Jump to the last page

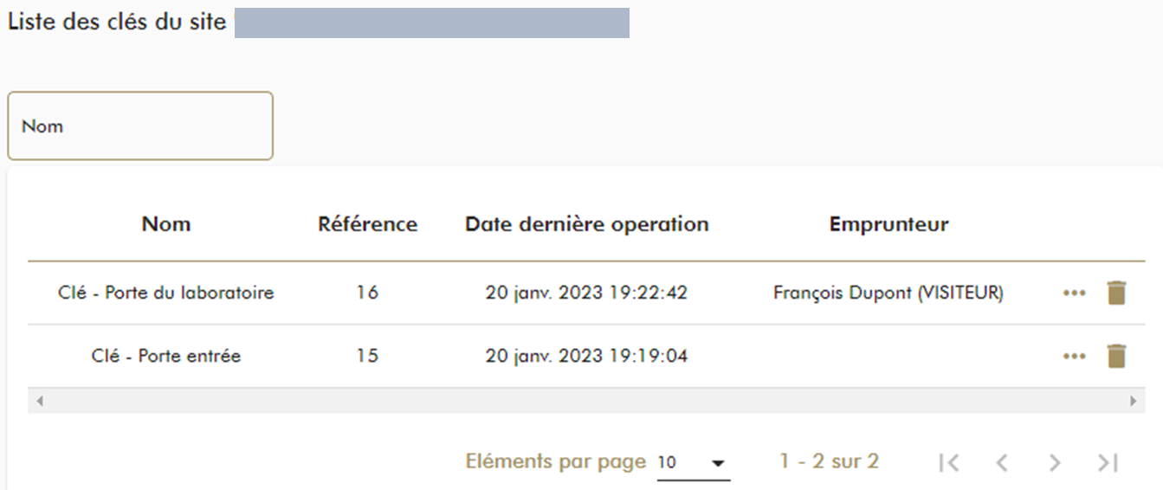tap(1108, 463)
